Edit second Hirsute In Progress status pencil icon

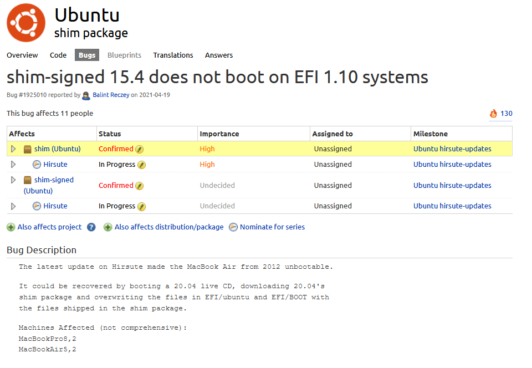tap(141, 207)
